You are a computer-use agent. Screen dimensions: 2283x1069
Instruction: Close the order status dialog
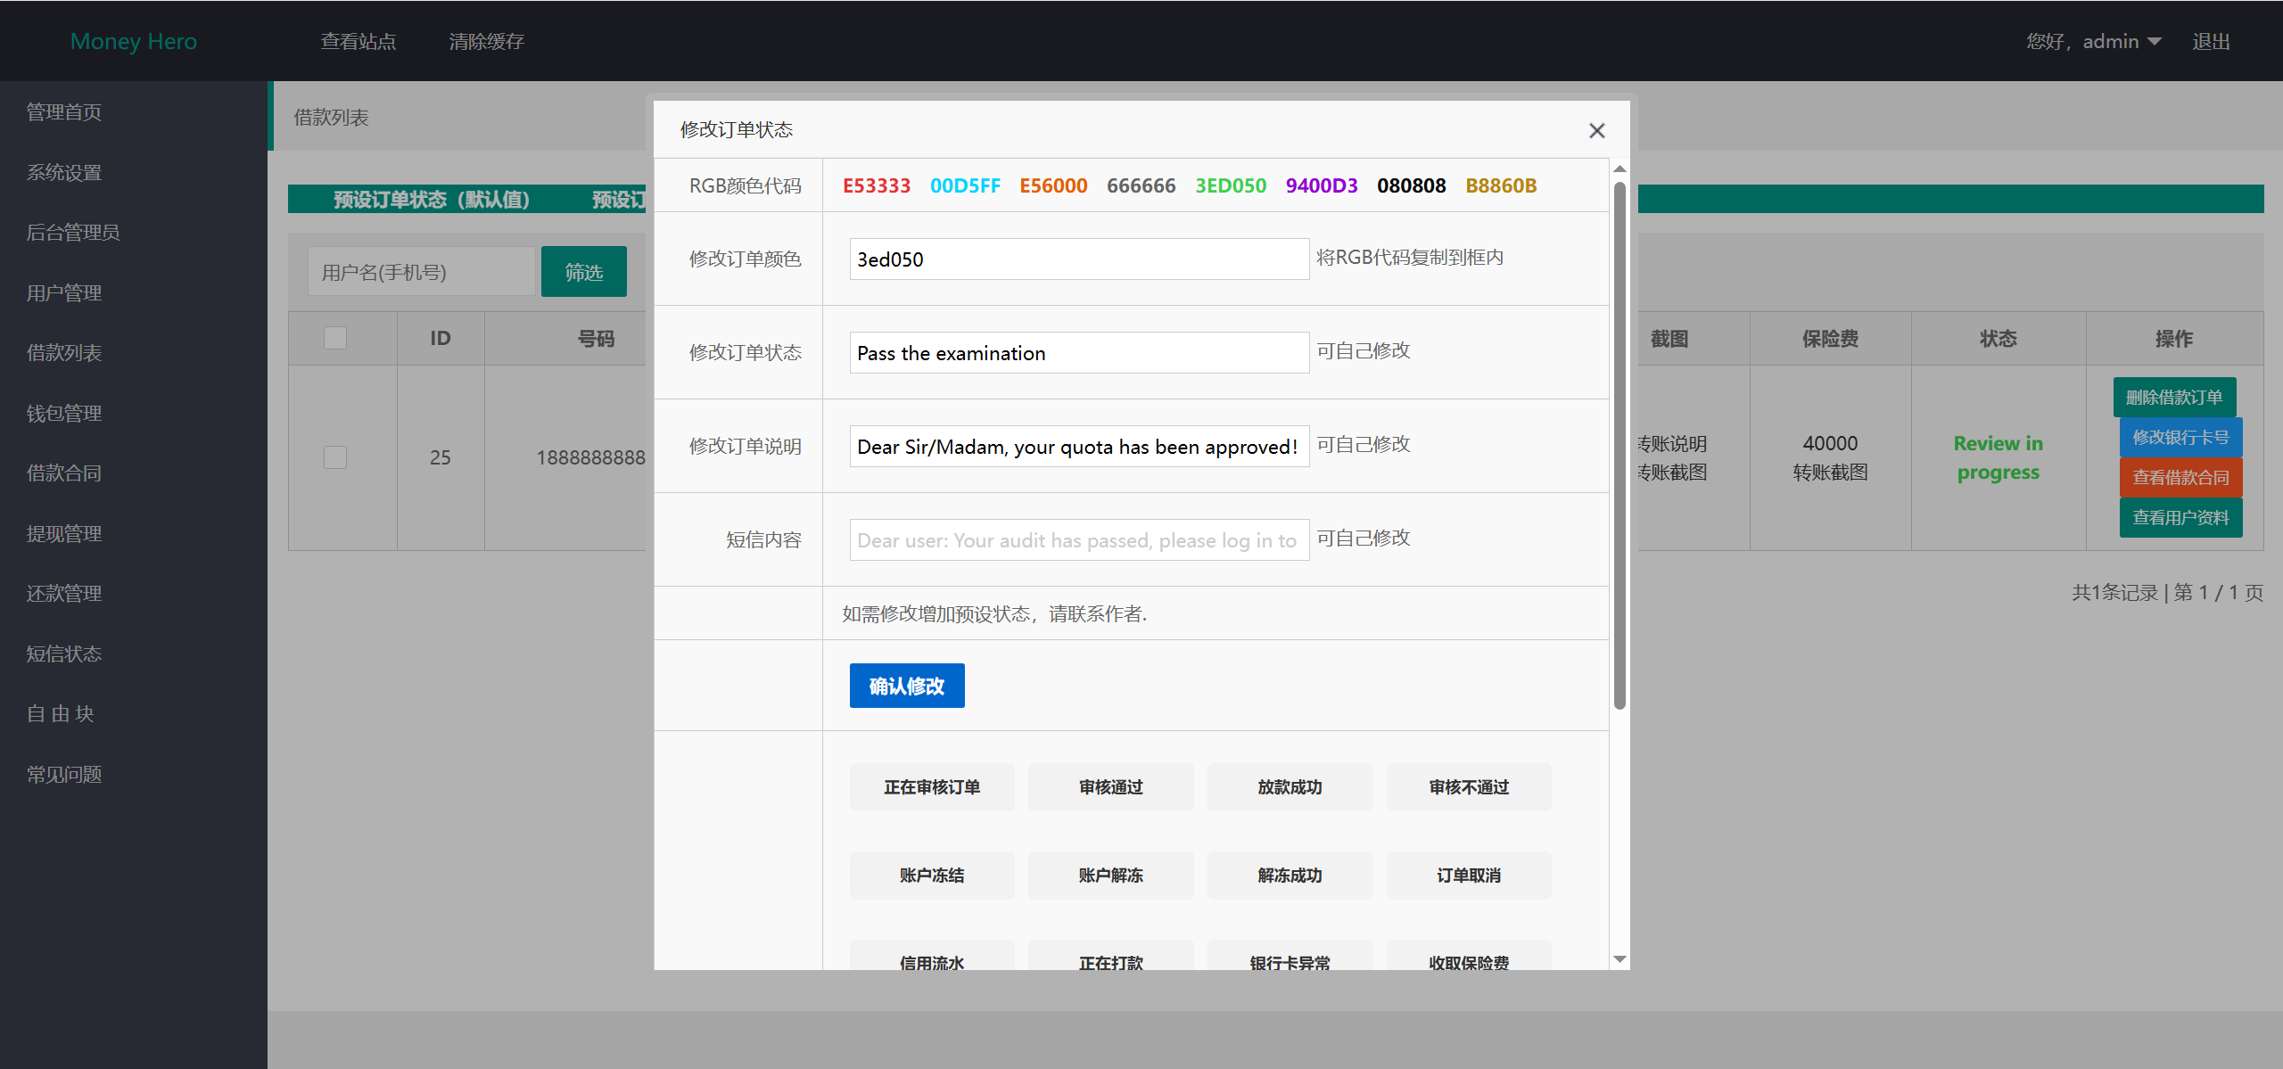pos(1596,131)
